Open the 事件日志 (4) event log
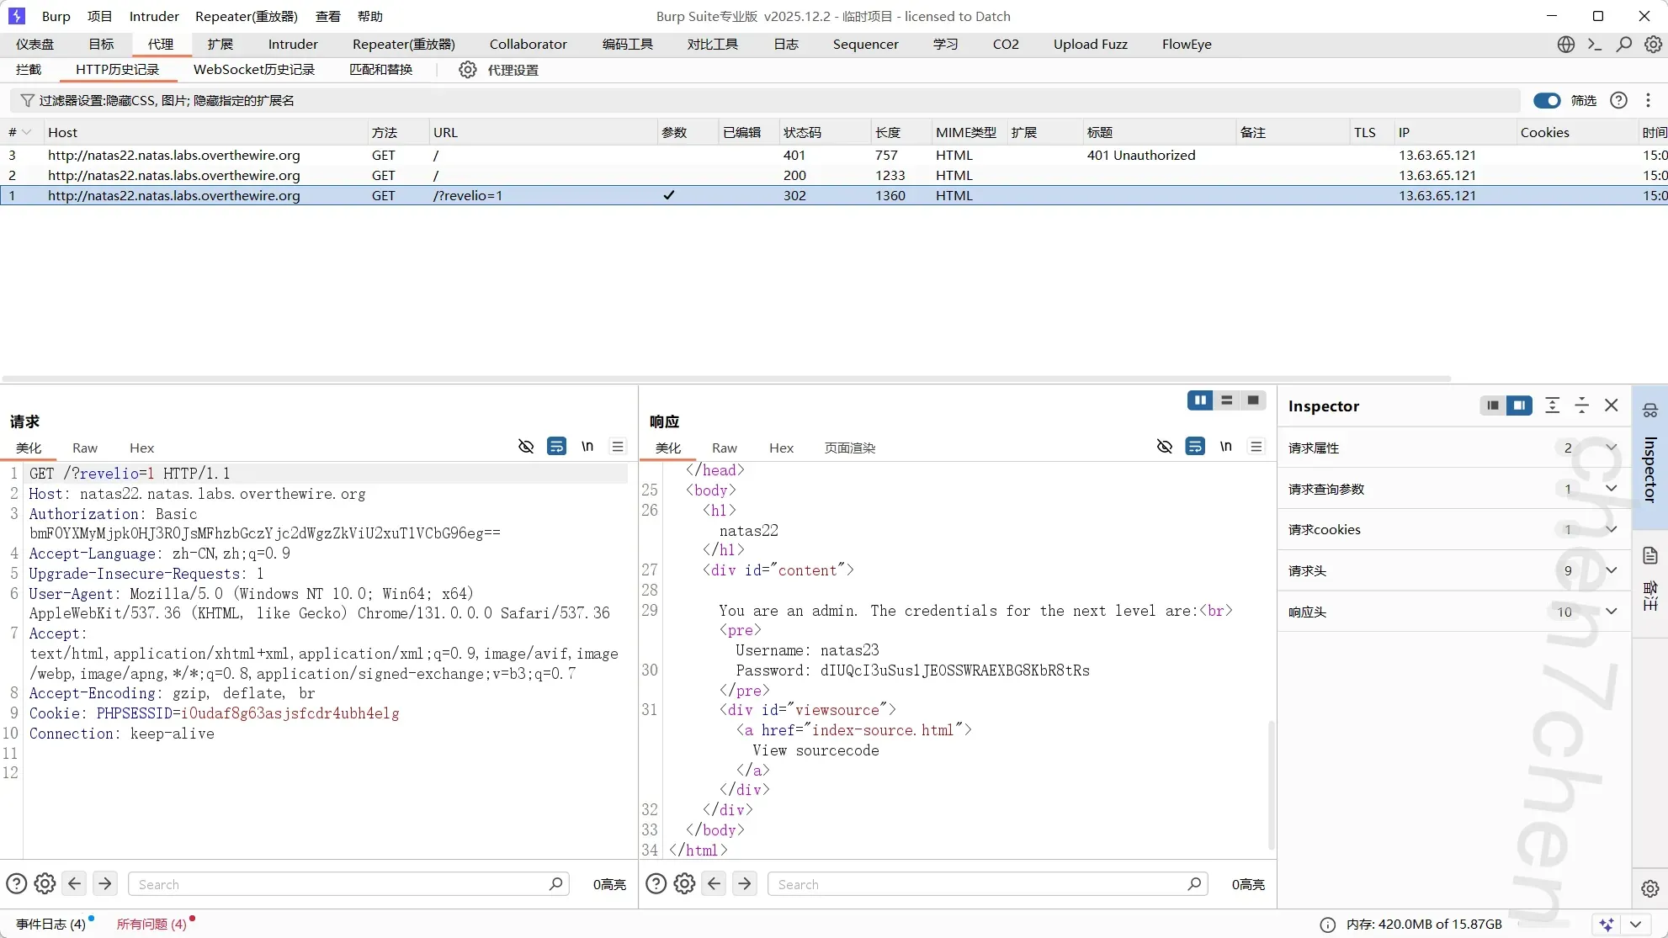 click(x=50, y=925)
